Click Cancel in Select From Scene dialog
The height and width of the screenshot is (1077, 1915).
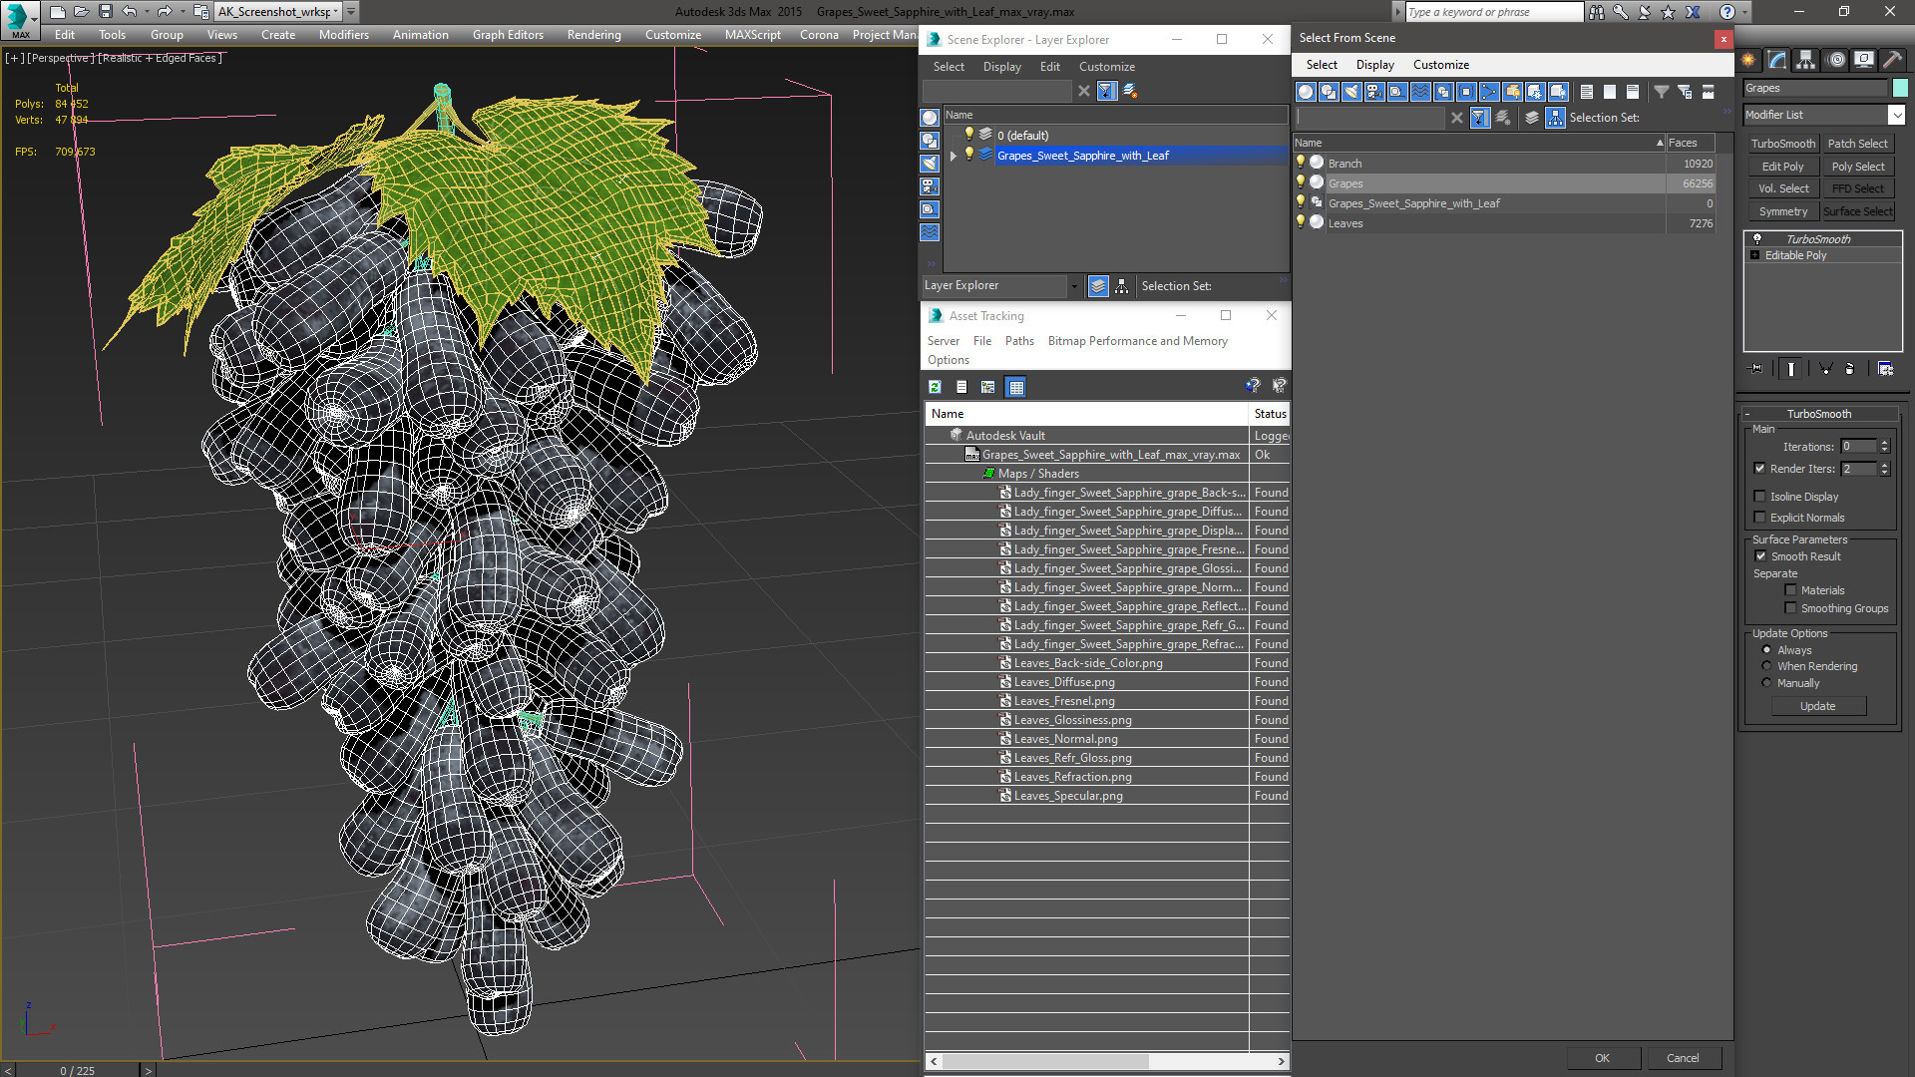click(1683, 1058)
